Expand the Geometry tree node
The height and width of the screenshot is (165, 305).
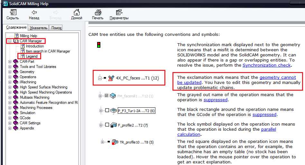tap(10, 72)
